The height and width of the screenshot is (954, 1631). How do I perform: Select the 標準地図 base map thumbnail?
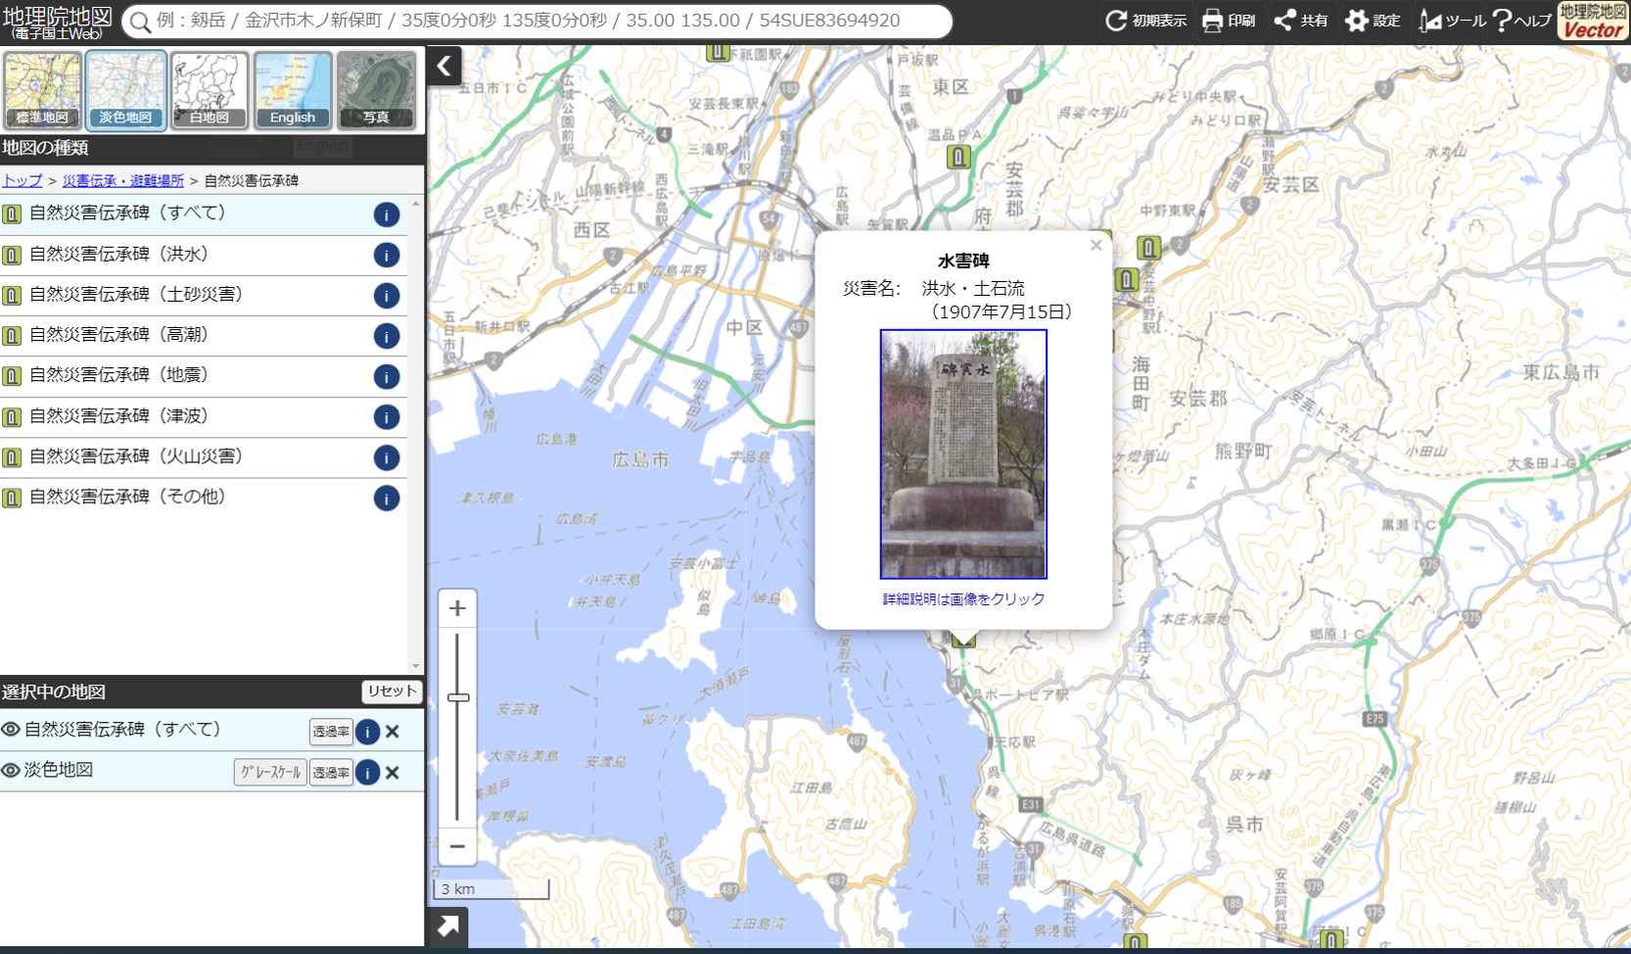click(x=42, y=90)
